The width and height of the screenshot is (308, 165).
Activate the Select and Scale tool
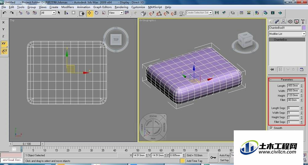point(104,13)
